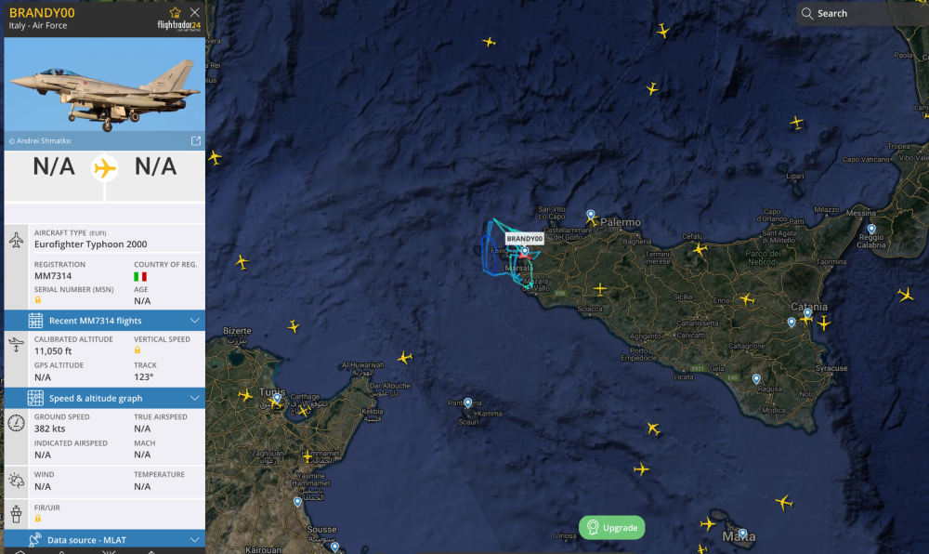Click the lock icon under Vertical Speed
Screen dimensions: 929x554
pyautogui.click(x=137, y=350)
